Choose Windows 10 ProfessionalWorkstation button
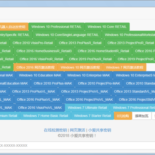This screenshot has height=155, width=155. [x=129, y=35]
